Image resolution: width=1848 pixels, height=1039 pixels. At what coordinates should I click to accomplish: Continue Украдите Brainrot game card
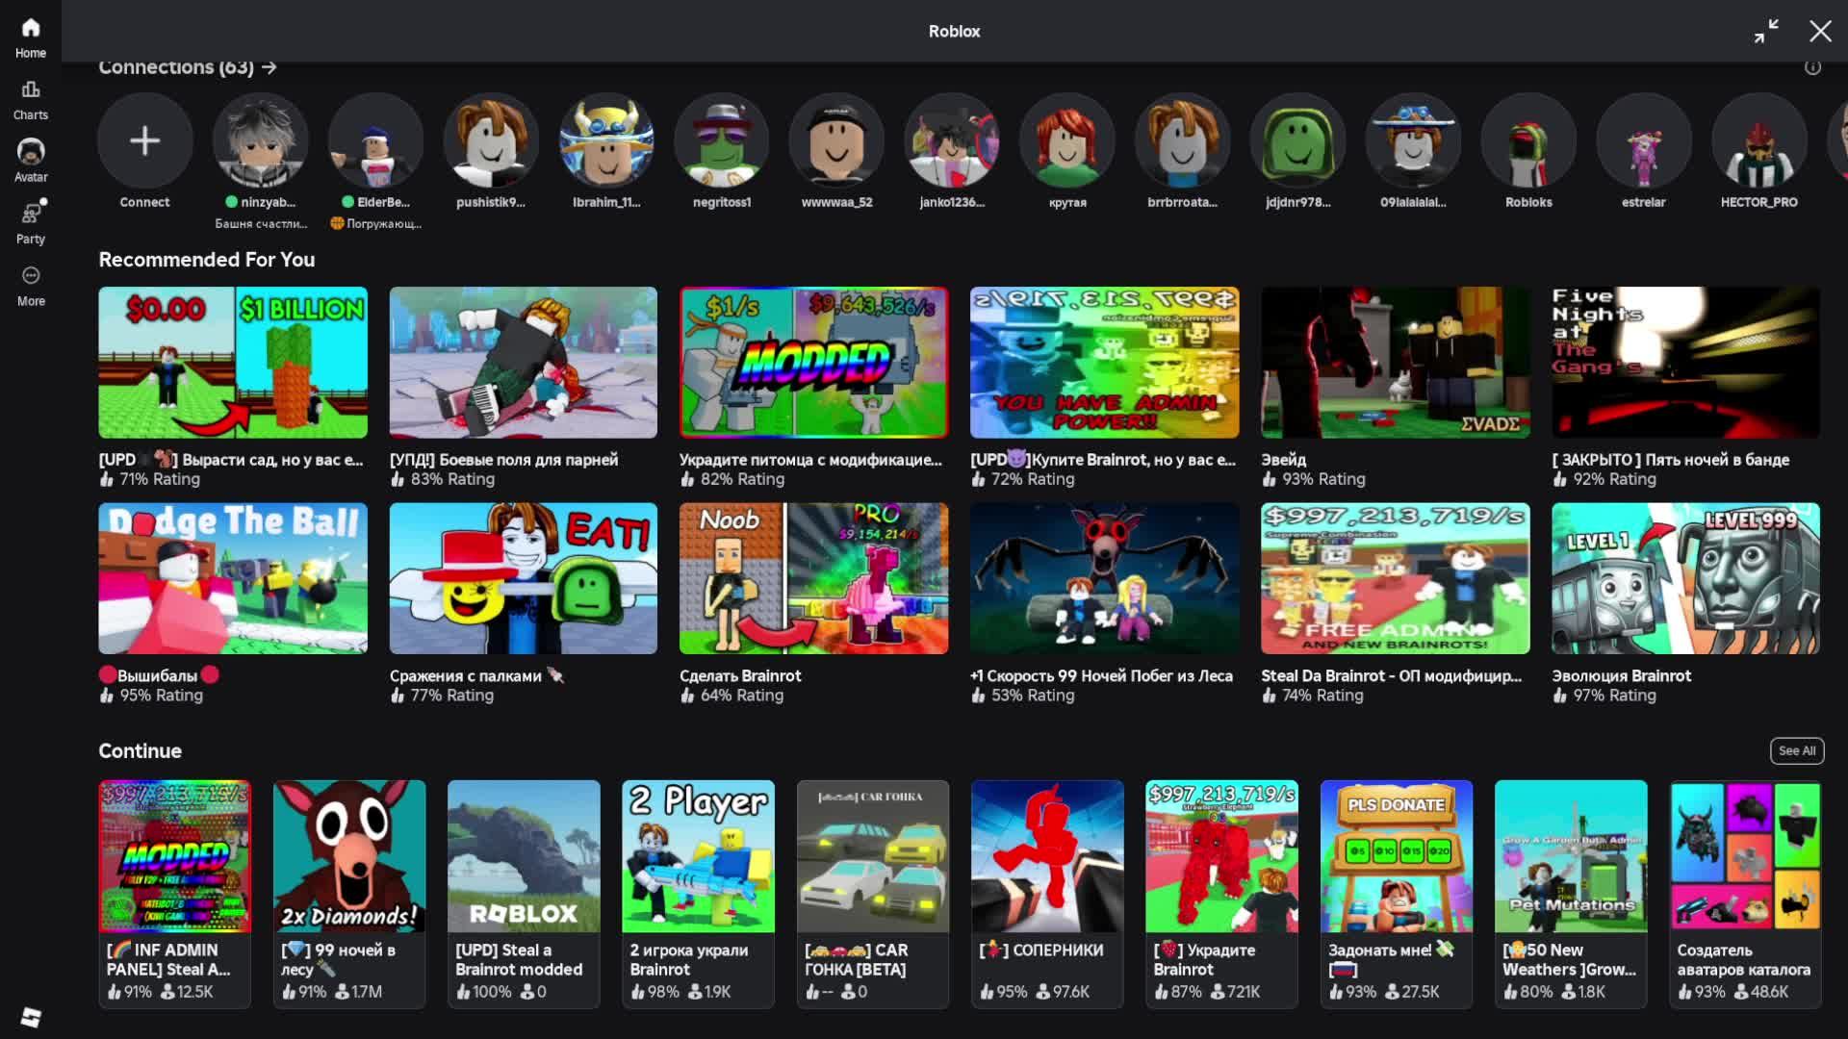(1221, 894)
